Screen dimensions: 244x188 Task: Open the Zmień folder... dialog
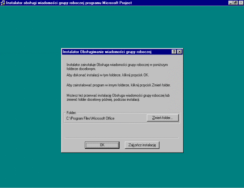[x=162, y=118]
